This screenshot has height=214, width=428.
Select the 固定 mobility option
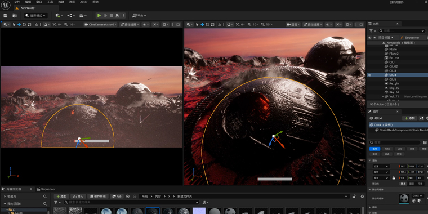click(412, 184)
